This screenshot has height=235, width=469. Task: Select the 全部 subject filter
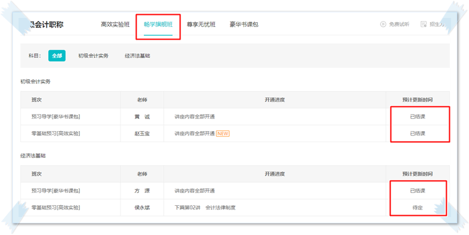[57, 56]
